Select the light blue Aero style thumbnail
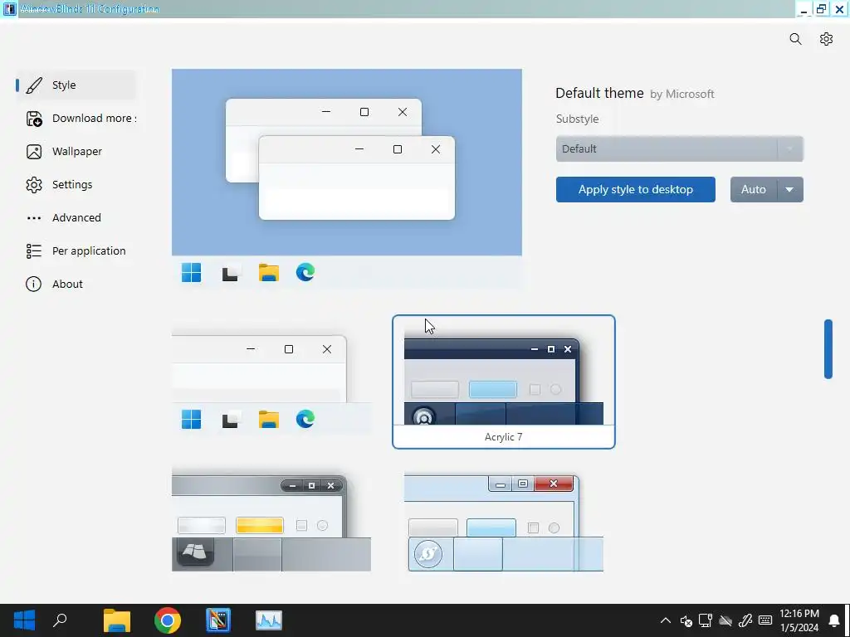This screenshot has width=850, height=637. point(504,523)
